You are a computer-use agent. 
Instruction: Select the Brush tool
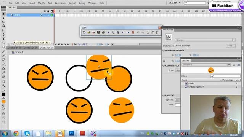[x=3, y=56]
